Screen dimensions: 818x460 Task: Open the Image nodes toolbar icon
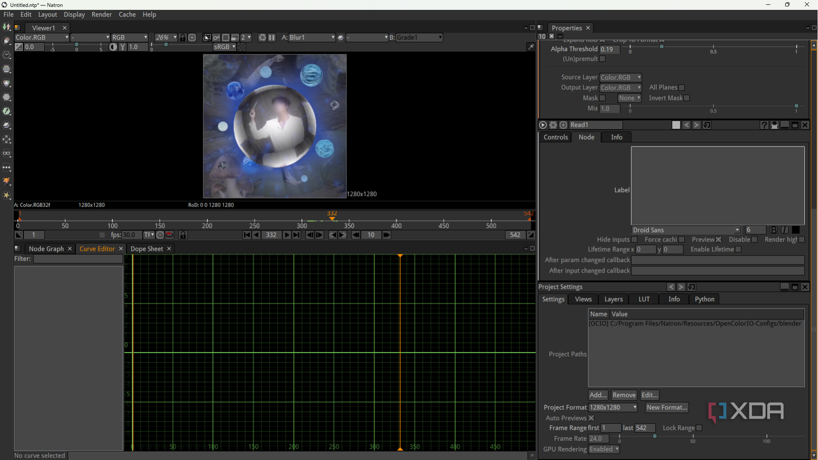(7, 27)
